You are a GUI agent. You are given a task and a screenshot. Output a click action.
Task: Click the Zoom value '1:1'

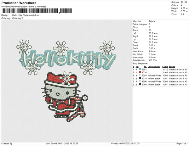(x=182, y=14)
